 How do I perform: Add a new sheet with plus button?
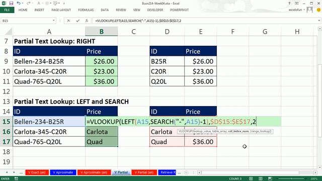tap(186, 172)
